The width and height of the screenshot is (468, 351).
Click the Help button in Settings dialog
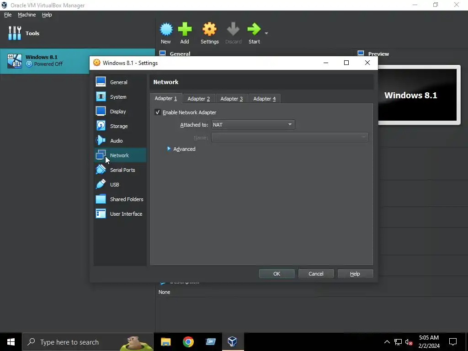click(x=355, y=274)
